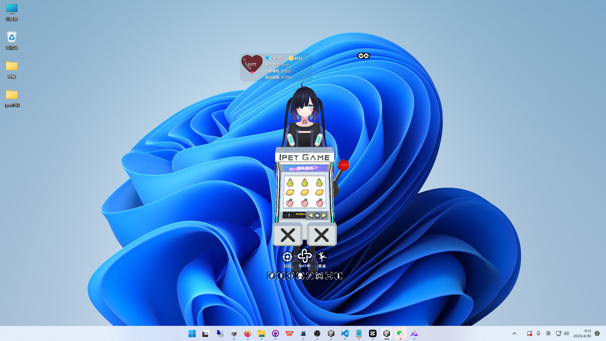The image size is (606, 341).
Task: Open the IpetAI function icon
Action: pyautogui.click(x=304, y=256)
